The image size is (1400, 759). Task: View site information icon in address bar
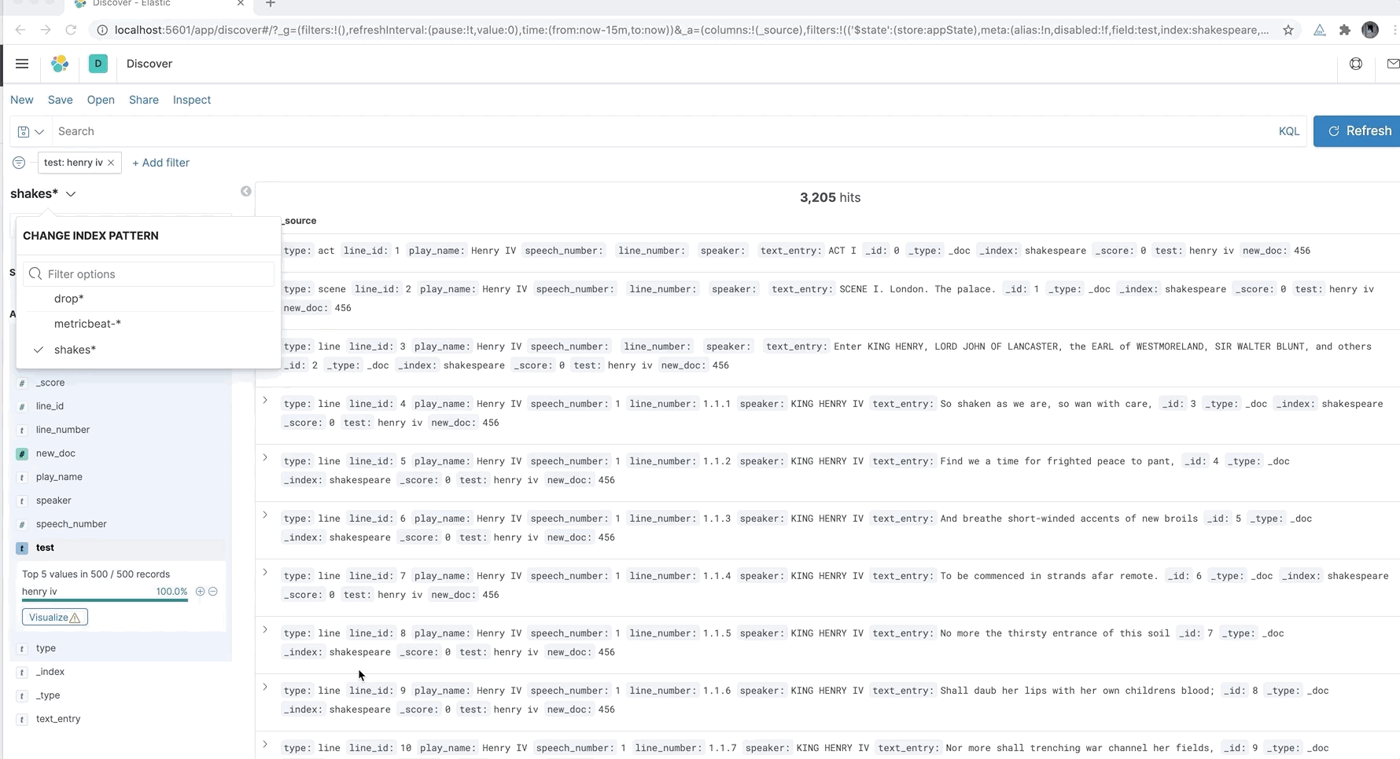[101, 30]
